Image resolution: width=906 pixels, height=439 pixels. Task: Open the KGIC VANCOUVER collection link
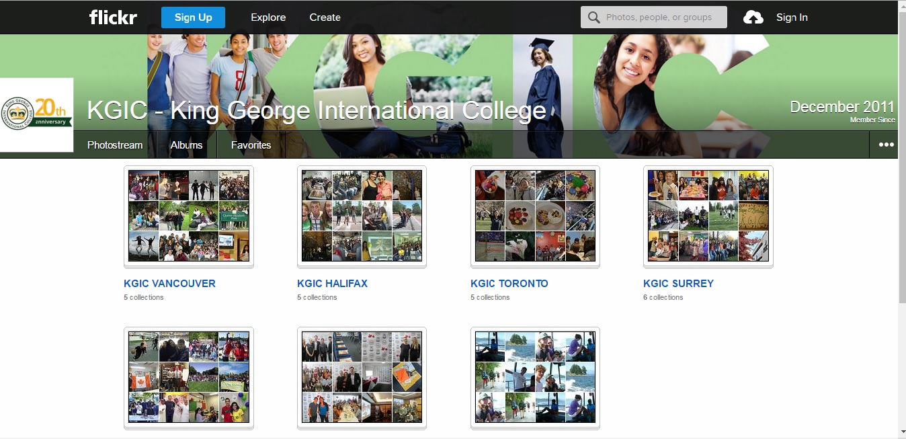pos(169,284)
